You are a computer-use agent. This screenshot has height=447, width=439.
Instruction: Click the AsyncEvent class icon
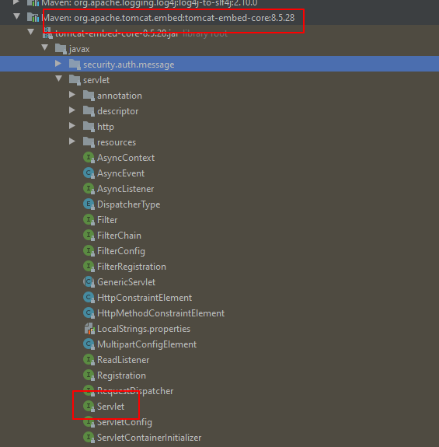89,173
